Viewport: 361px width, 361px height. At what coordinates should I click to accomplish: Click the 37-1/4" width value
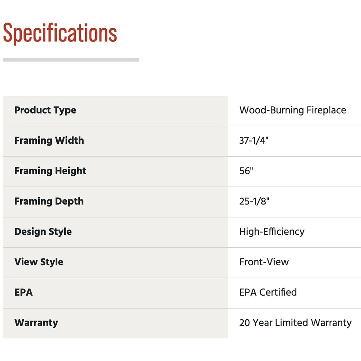(x=254, y=140)
